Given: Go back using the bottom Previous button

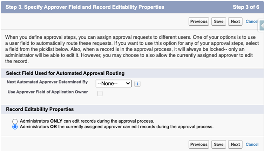Looking at the screenshot, I should point(199,144).
